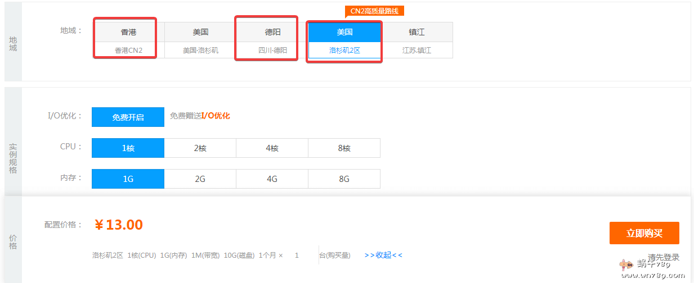694x283 pixels.
Task: Choose 2G memory option
Action: point(200,179)
